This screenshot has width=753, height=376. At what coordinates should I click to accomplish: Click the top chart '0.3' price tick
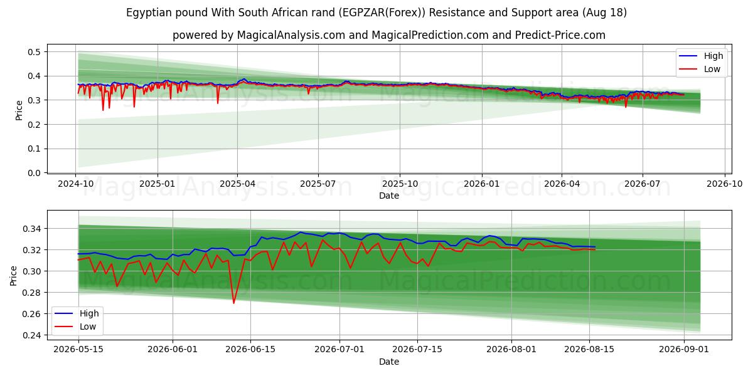coord(35,100)
